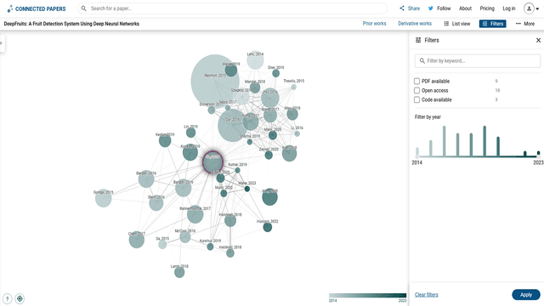Click the Connected Papers logo

point(37,8)
